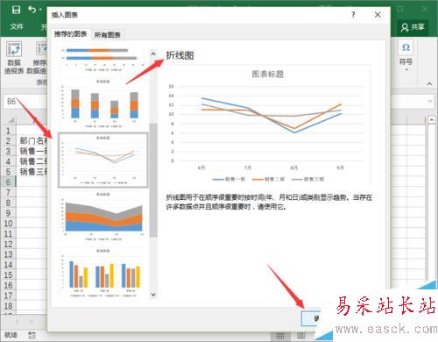Switch to Page Layout view icon
438x342 pixels.
pyautogui.click(x=301, y=336)
